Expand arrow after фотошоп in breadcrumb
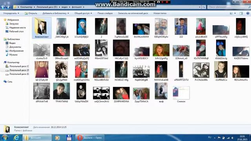This screenshot has height=141, width=251. tap(84, 7)
